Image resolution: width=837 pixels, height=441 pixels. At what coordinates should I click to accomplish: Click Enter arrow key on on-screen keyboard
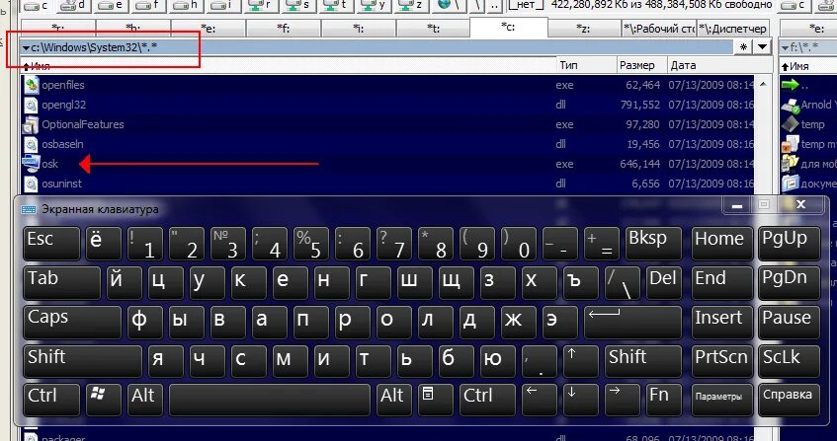click(632, 322)
